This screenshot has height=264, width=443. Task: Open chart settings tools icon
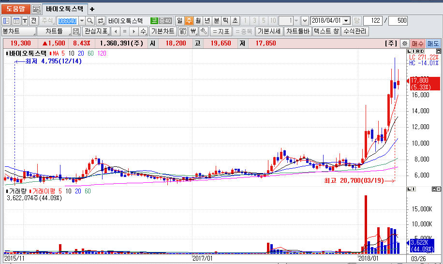pyautogui.click(x=183, y=31)
